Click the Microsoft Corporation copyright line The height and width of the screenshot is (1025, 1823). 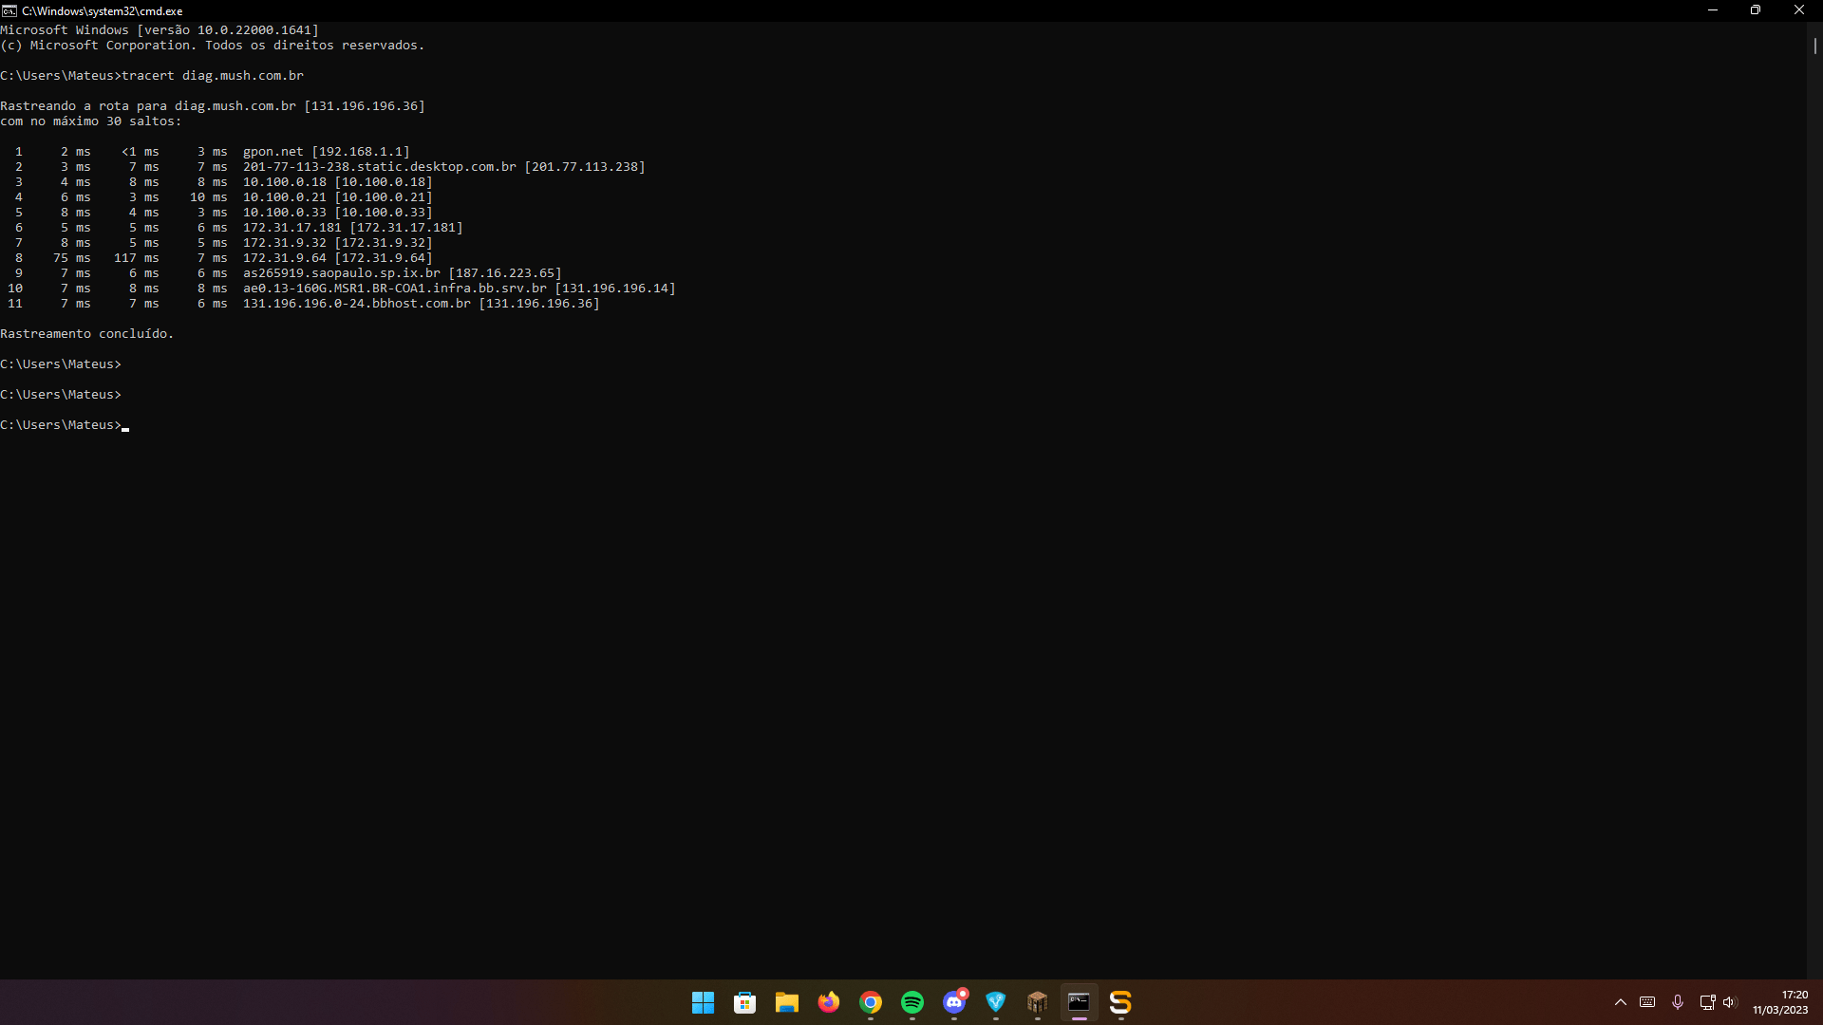213,45
